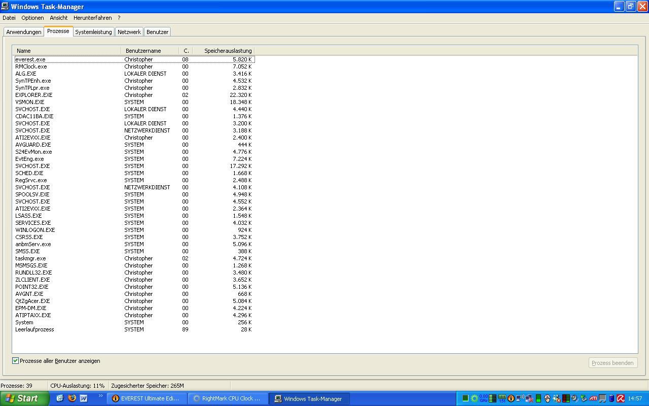This screenshot has height=406, width=649.
Task: Click the gray network monitor tray icon
Action: (602, 398)
